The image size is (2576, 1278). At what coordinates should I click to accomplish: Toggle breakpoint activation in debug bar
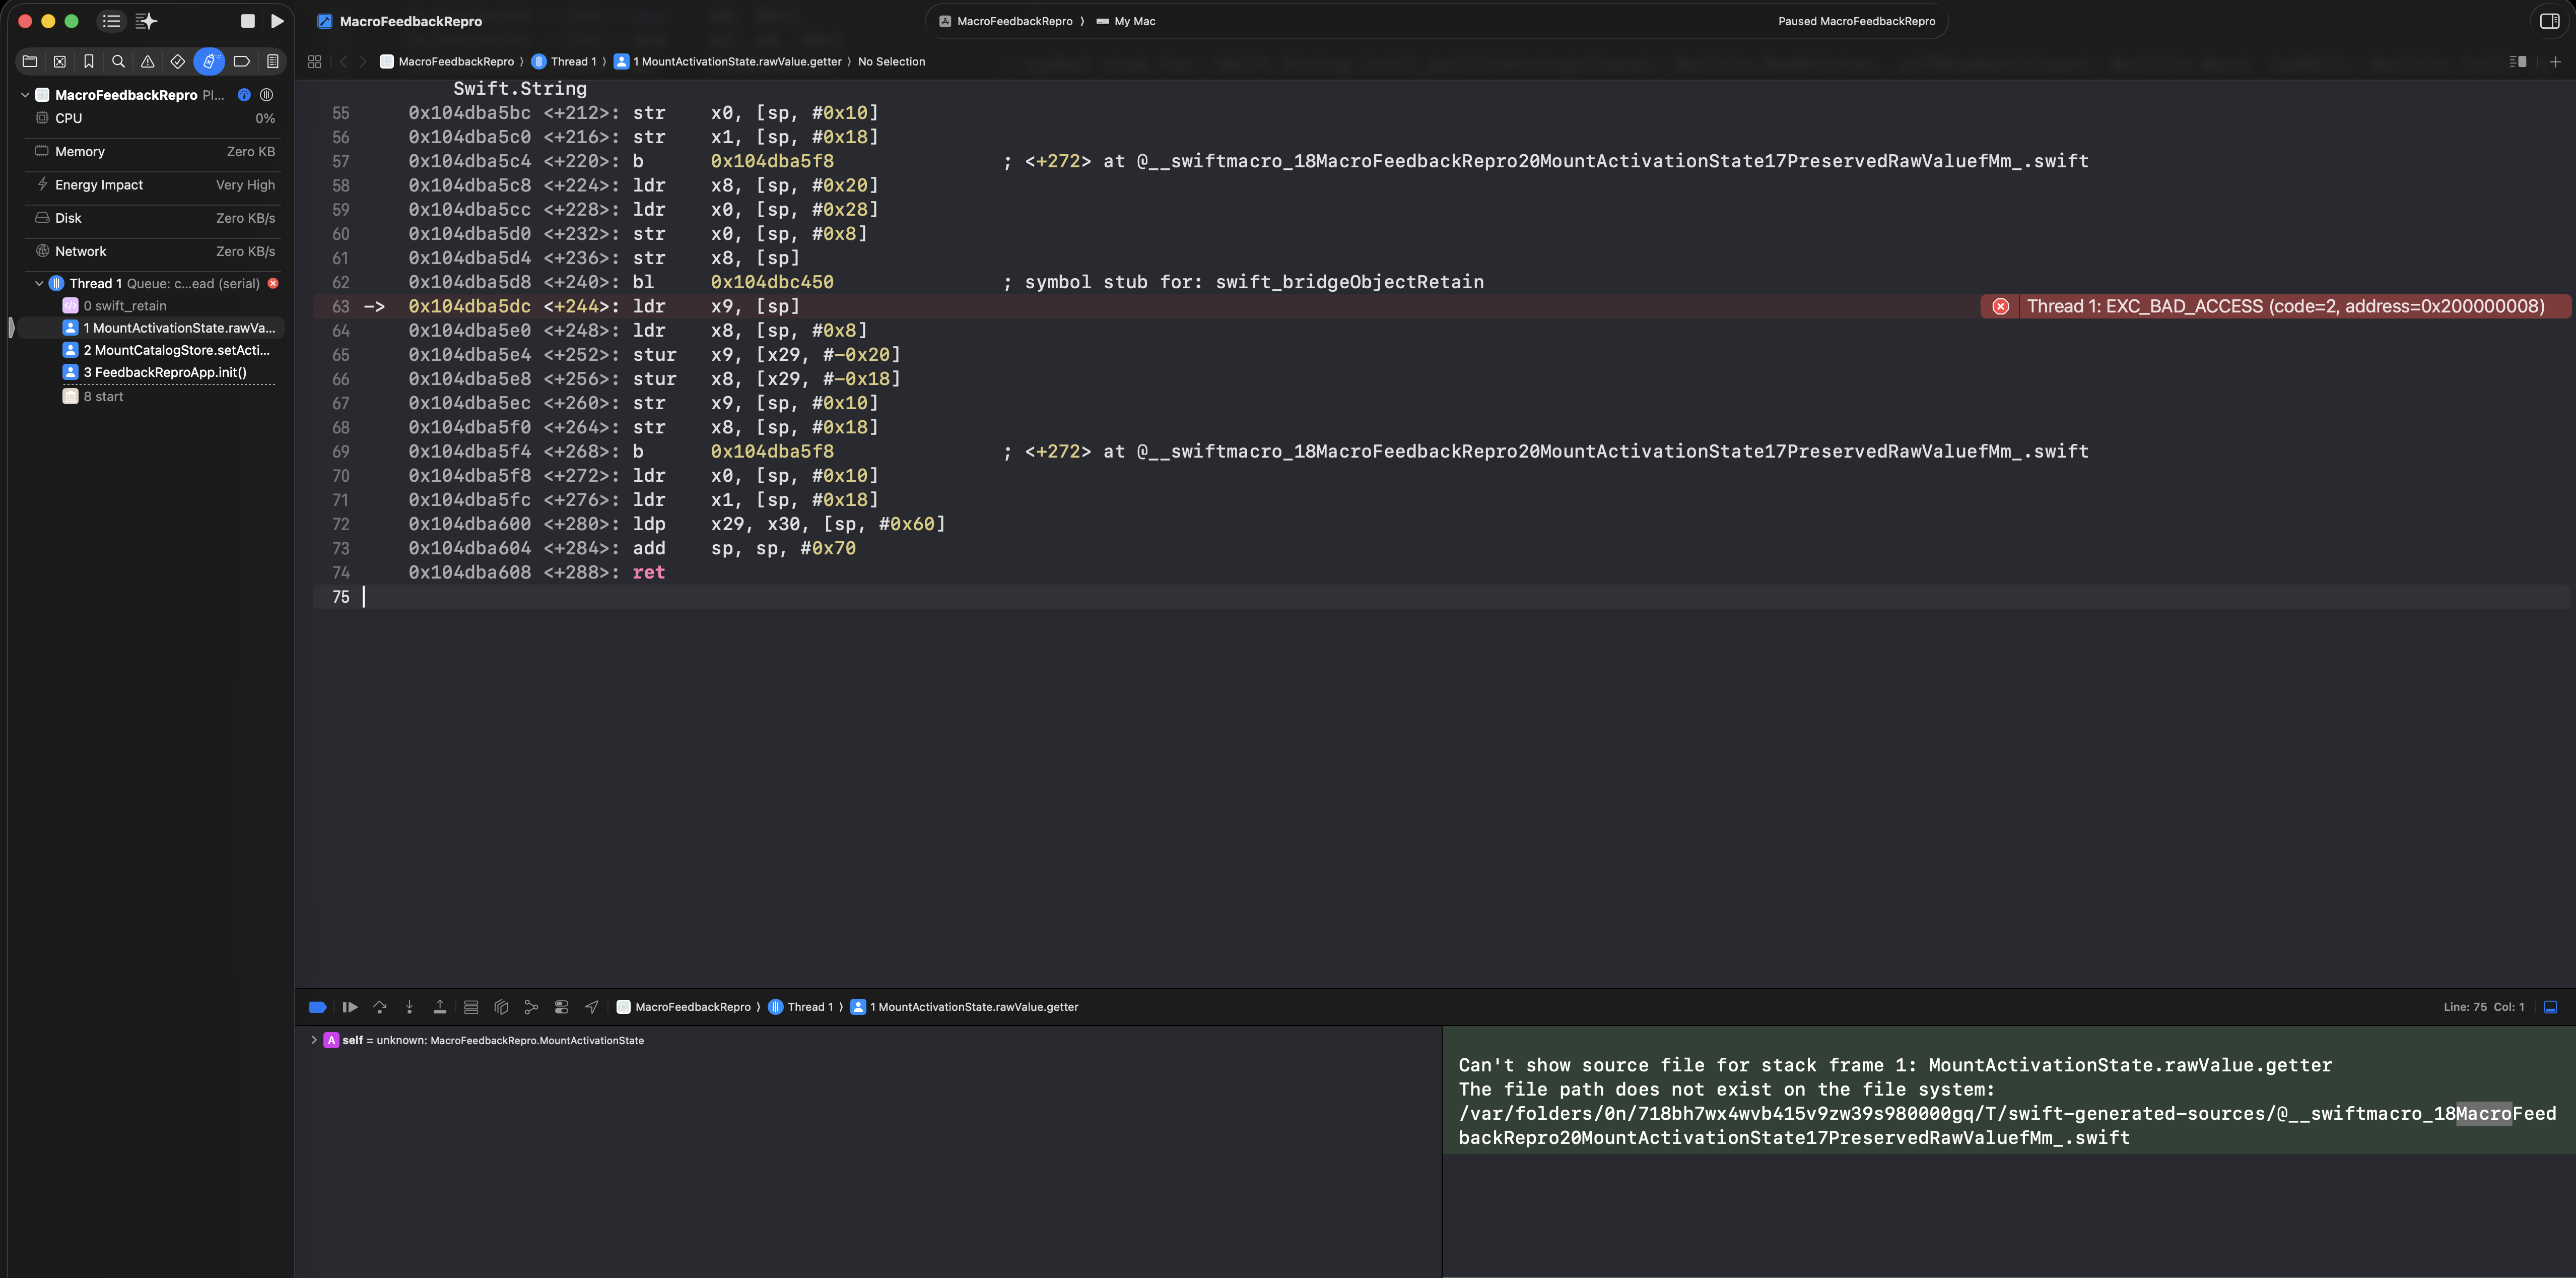(318, 1007)
